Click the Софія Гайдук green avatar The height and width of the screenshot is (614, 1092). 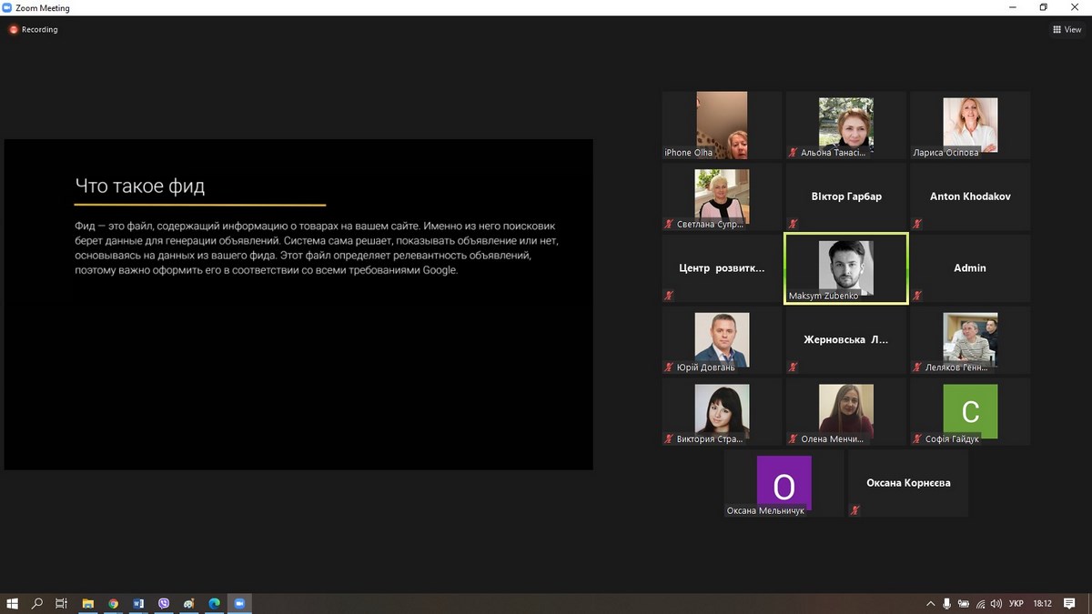[x=970, y=411]
